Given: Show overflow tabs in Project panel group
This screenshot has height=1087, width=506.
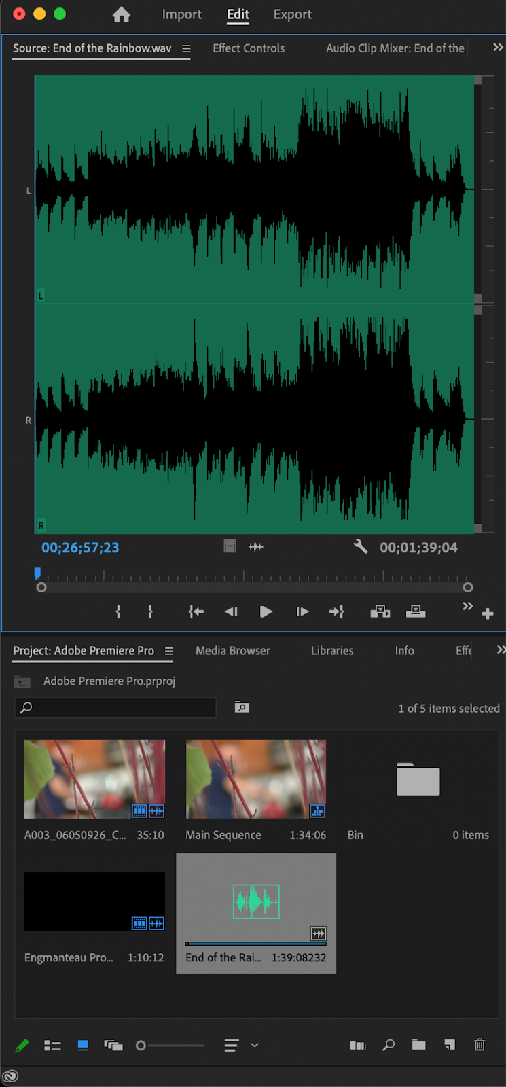Looking at the screenshot, I should 501,650.
